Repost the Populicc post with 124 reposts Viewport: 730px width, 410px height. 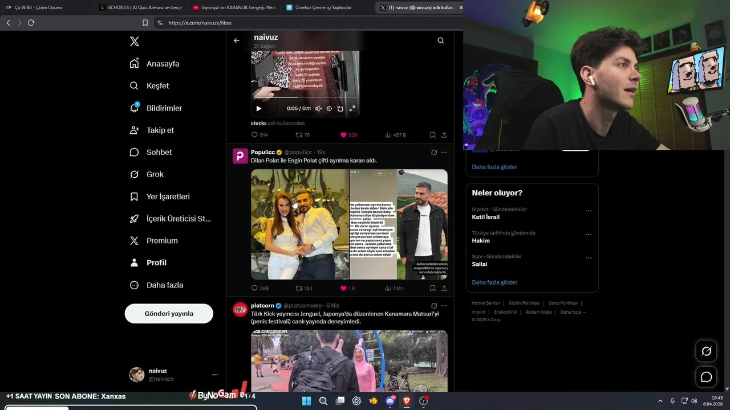303,288
